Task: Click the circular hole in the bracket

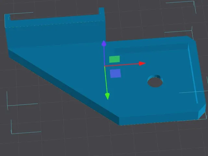Action: (x=155, y=81)
